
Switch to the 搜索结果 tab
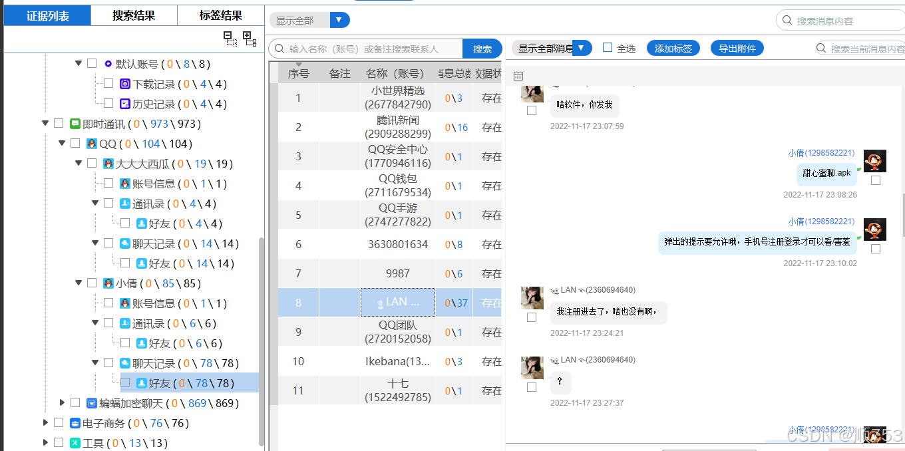[133, 15]
